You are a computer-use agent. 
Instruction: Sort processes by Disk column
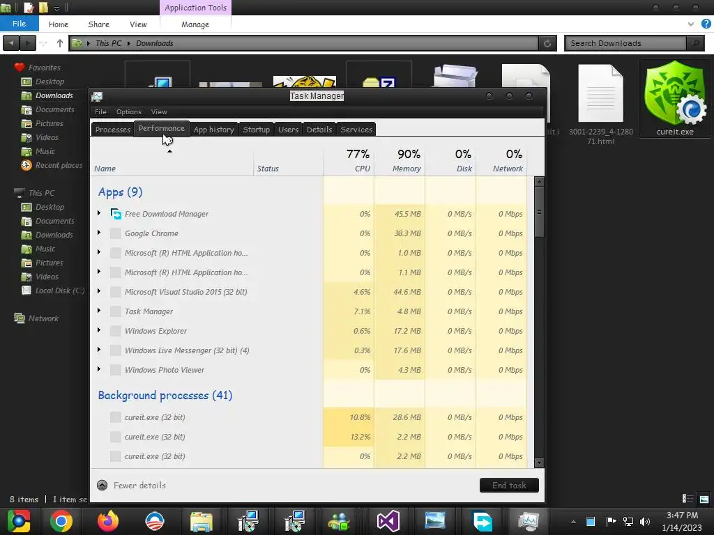(x=450, y=161)
